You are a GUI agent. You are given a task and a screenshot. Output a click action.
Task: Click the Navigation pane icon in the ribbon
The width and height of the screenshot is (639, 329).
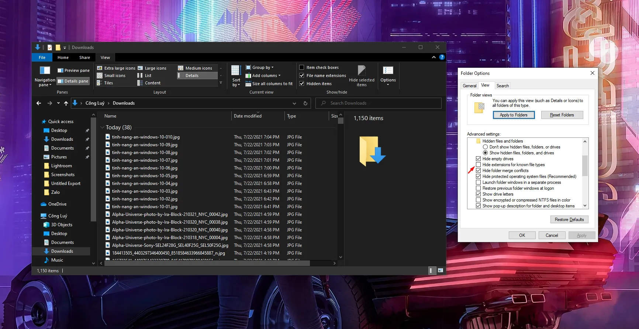pyautogui.click(x=45, y=71)
